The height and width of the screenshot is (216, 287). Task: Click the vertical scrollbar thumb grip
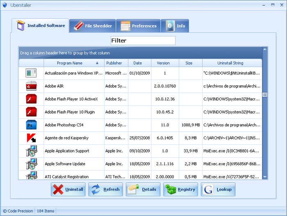pos(265,95)
